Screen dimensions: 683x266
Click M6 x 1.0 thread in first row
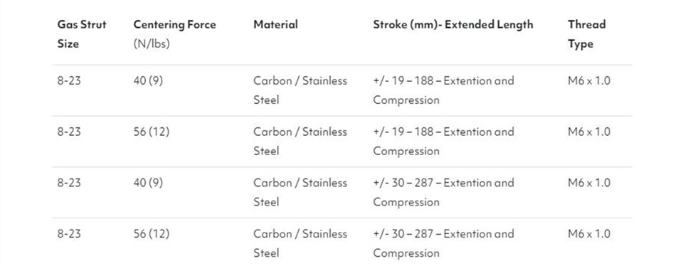coord(589,81)
